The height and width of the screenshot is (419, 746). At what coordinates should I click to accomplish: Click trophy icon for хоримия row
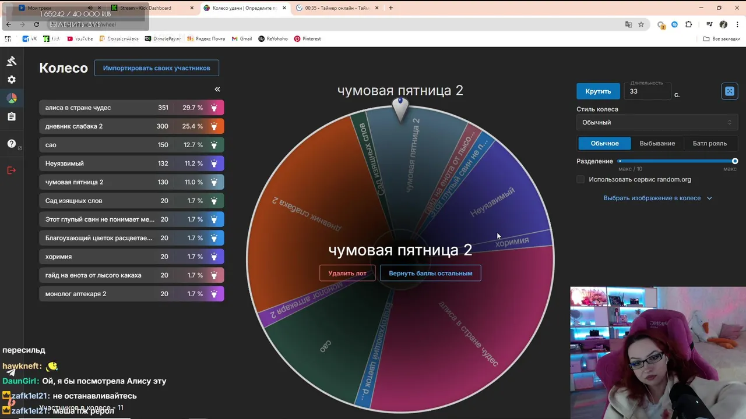(214, 257)
